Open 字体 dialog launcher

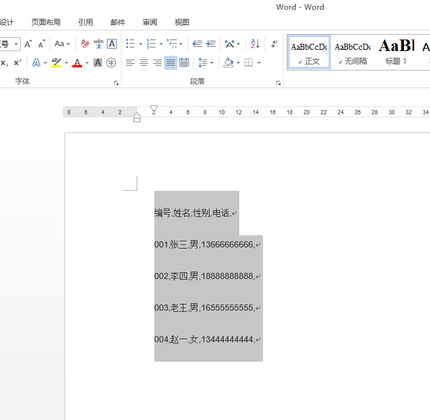click(116, 83)
